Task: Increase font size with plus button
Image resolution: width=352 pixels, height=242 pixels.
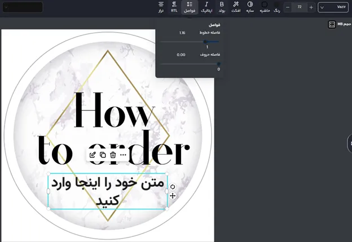Action: click(x=311, y=7)
